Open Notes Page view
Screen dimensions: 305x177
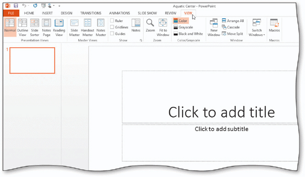click(x=46, y=28)
